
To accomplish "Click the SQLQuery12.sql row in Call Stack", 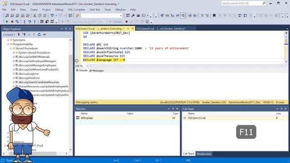I will pyautogui.click(x=235, y=118).
